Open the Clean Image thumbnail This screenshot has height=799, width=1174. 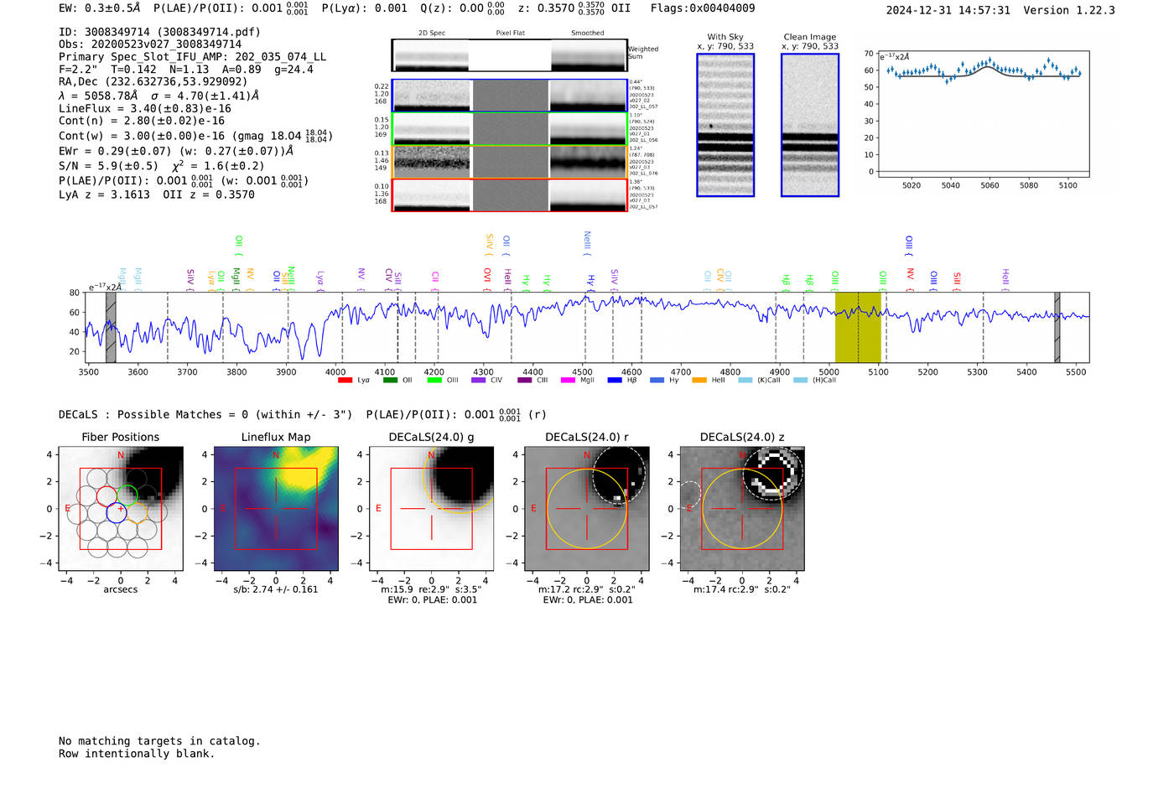click(x=810, y=125)
